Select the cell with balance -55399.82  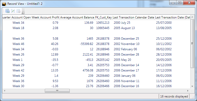tap(85, 44)
